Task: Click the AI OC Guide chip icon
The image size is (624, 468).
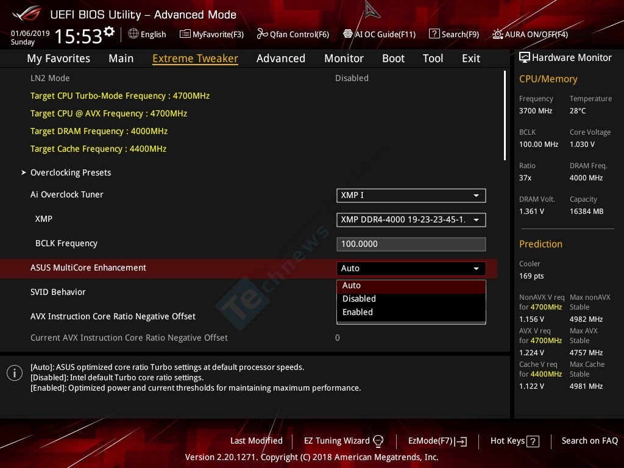Action: click(348, 34)
